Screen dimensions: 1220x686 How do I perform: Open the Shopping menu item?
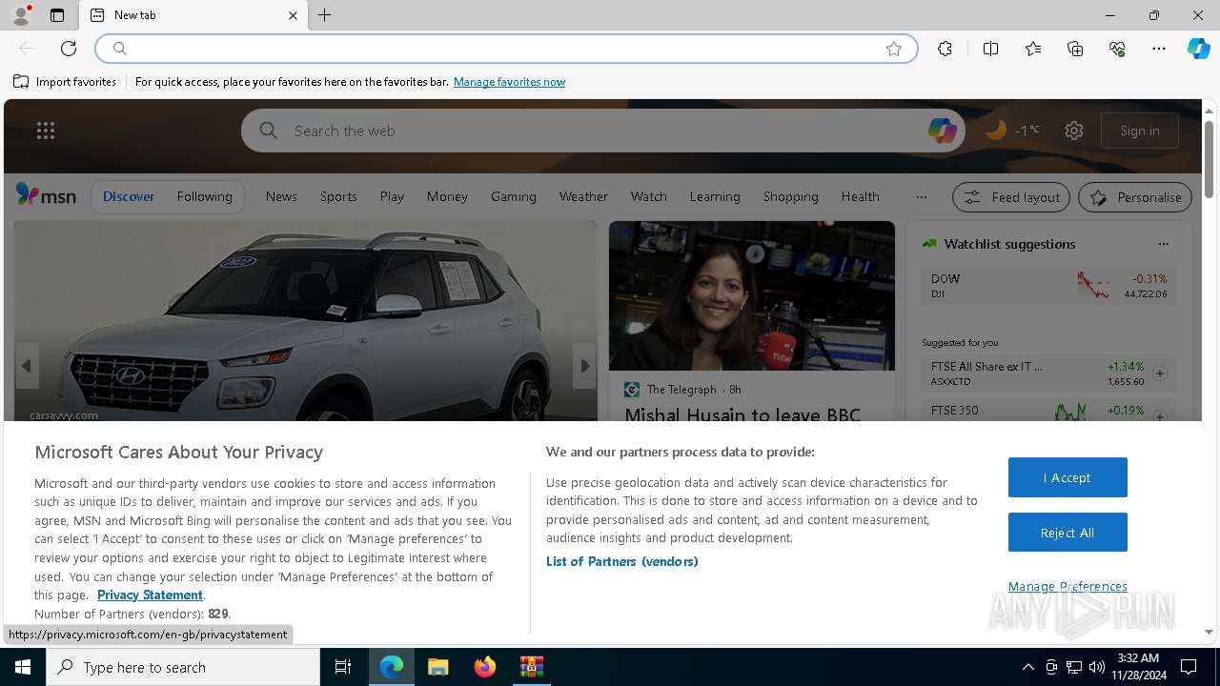(x=790, y=196)
